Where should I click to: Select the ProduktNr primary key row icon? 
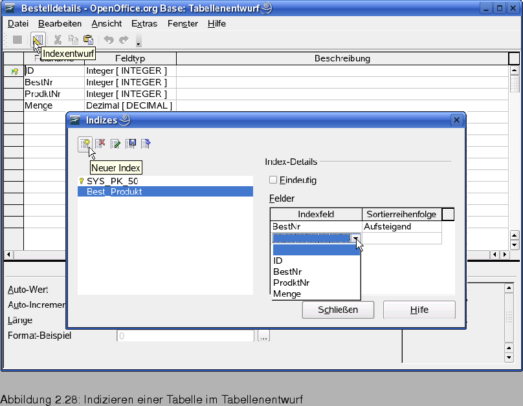(x=13, y=94)
